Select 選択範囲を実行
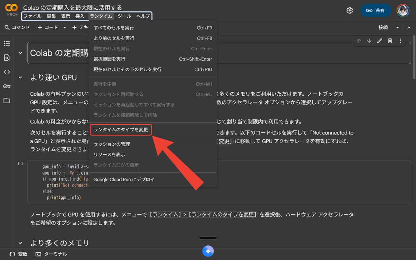 153,59
